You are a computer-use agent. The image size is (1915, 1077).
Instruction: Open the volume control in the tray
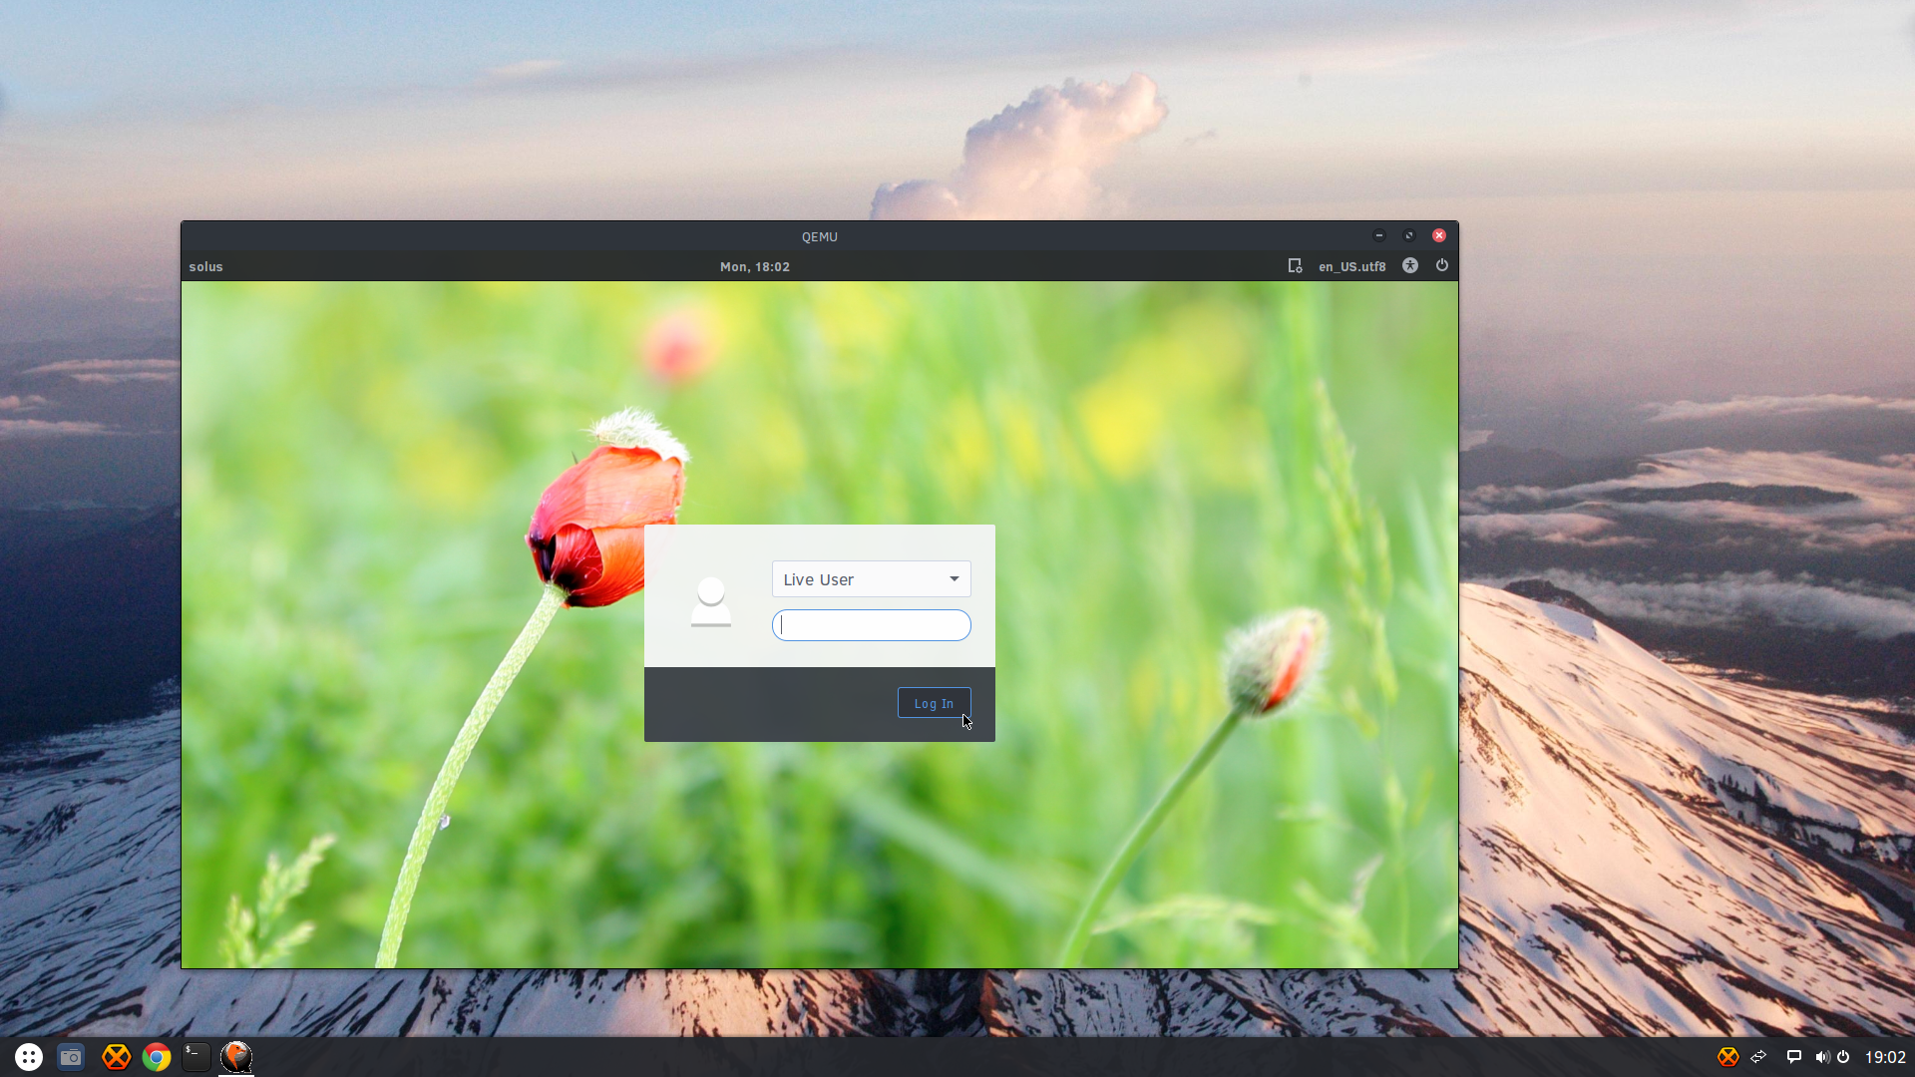1822,1057
